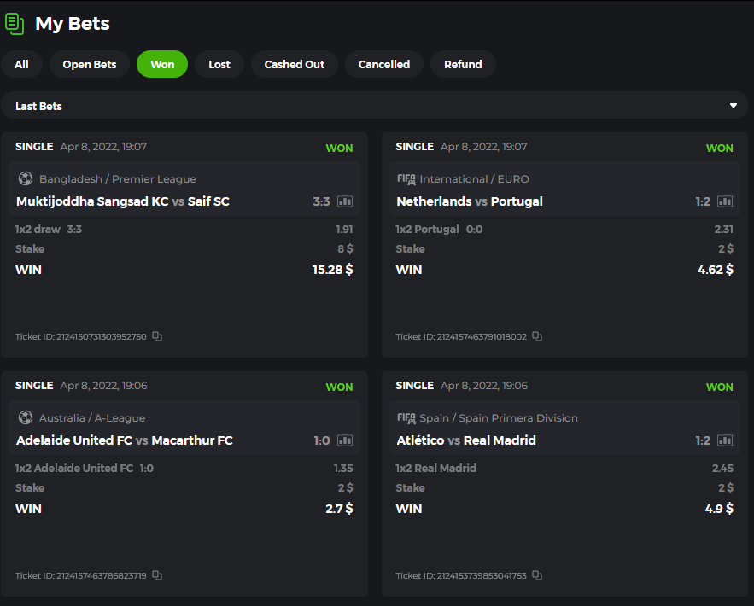Image resolution: width=754 pixels, height=606 pixels.
Task: Switch to Cashed Out bets
Action: coord(295,64)
